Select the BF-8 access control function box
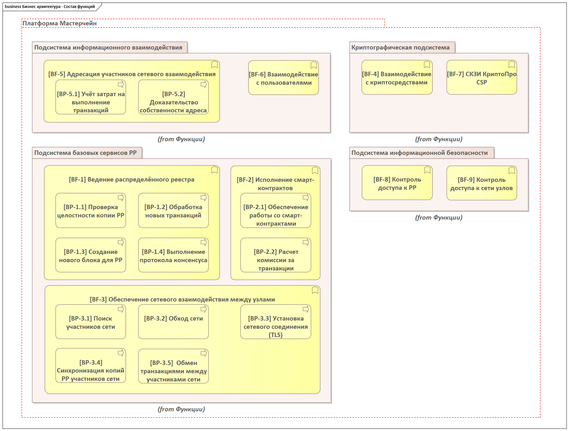The width and height of the screenshot is (569, 431). coord(397,183)
